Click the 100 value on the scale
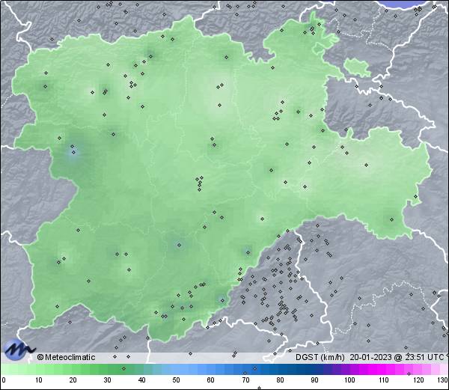The image size is (449, 390). (x=349, y=380)
